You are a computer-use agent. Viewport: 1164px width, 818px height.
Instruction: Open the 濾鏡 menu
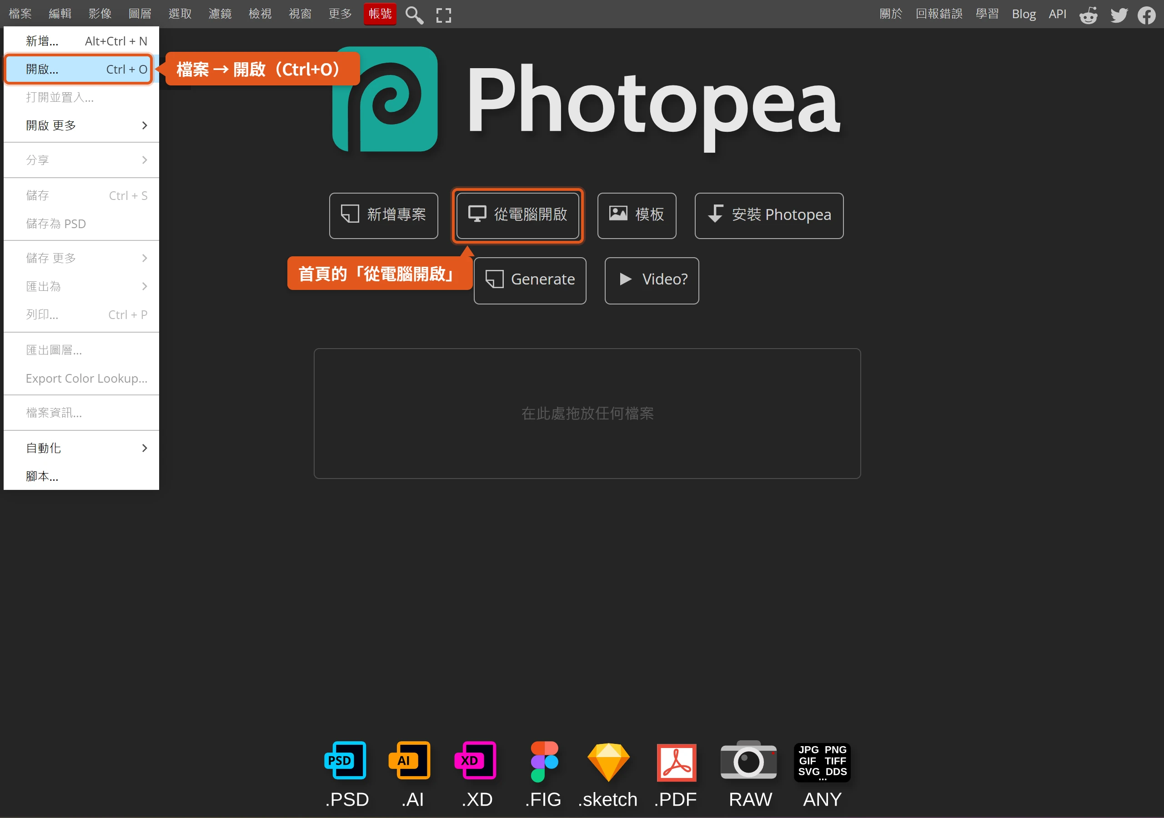coord(220,14)
